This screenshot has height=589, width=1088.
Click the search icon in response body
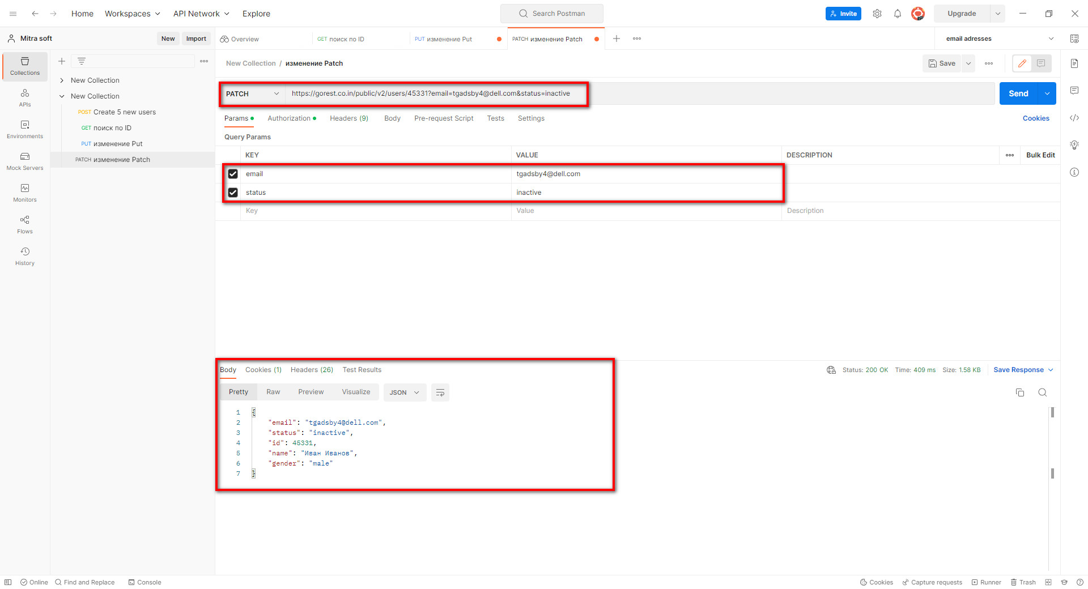tap(1043, 392)
